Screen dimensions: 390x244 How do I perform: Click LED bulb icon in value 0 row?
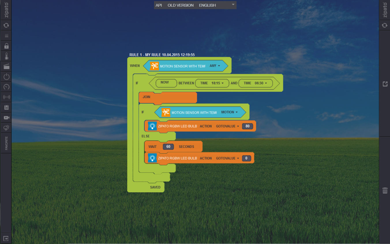152,158
